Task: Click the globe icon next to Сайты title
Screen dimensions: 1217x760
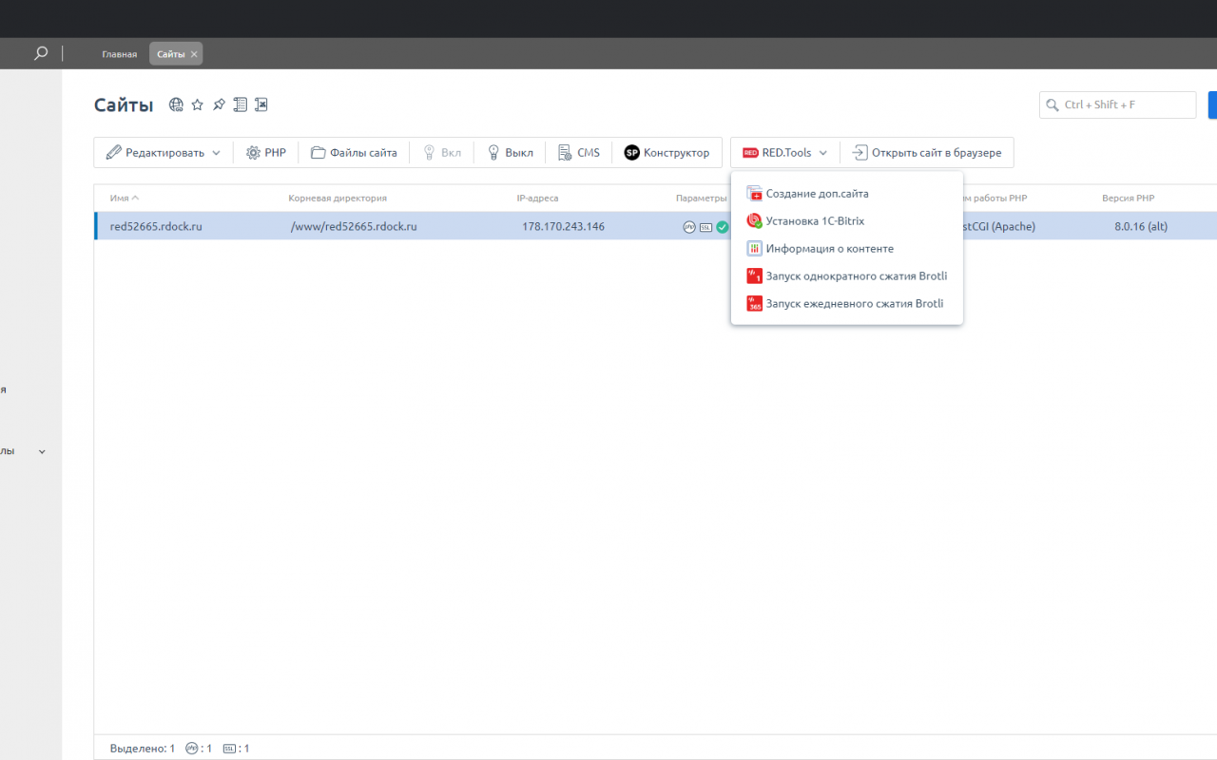Action: click(x=176, y=104)
